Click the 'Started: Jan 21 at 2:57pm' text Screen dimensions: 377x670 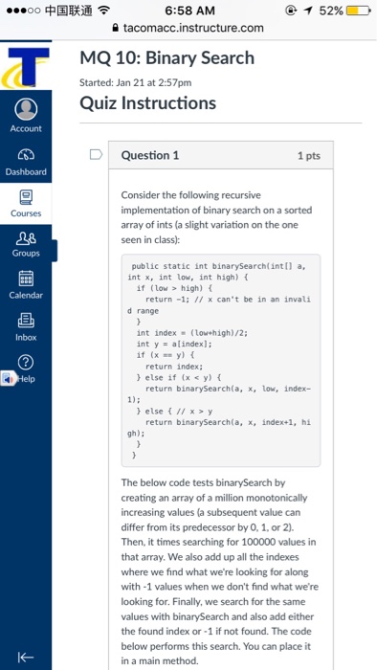pyautogui.click(x=135, y=82)
